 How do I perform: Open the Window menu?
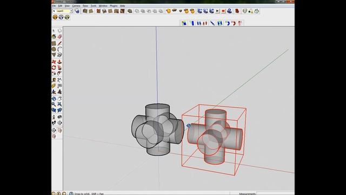click(103, 6)
